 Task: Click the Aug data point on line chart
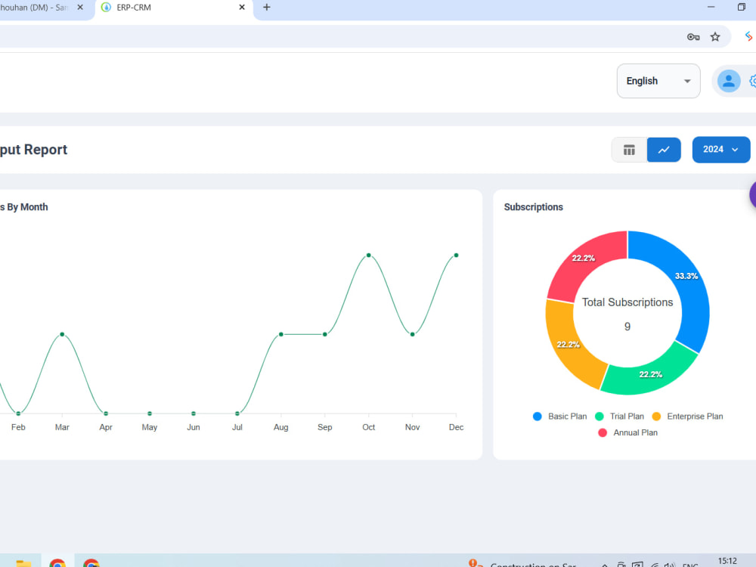(x=280, y=334)
